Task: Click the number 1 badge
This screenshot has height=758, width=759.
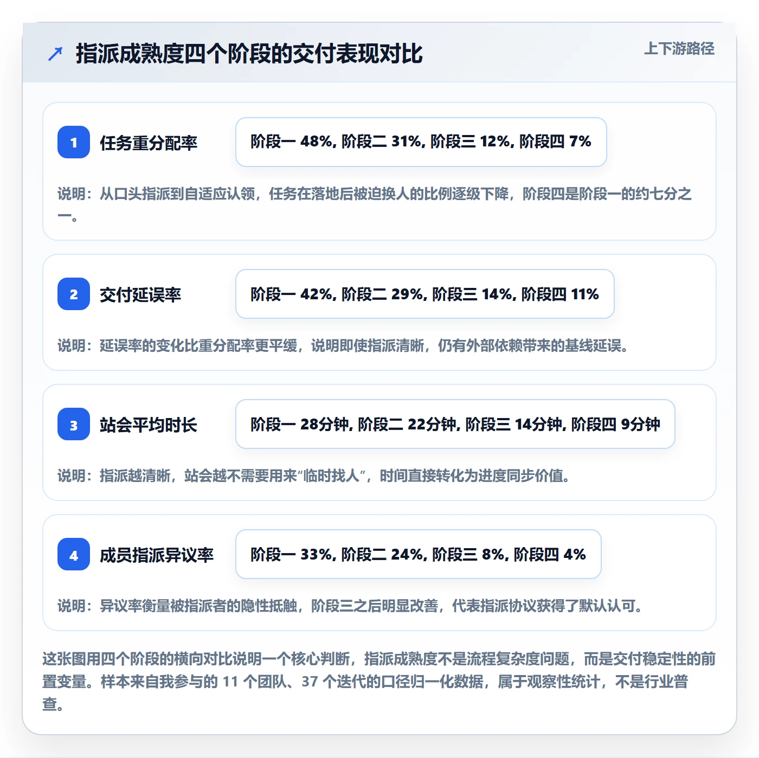Action: point(74,142)
